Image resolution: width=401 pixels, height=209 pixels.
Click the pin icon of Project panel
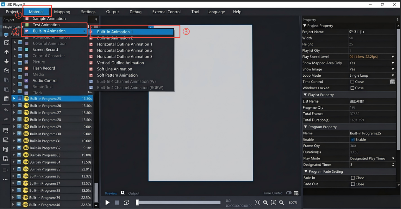pos(96,20)
